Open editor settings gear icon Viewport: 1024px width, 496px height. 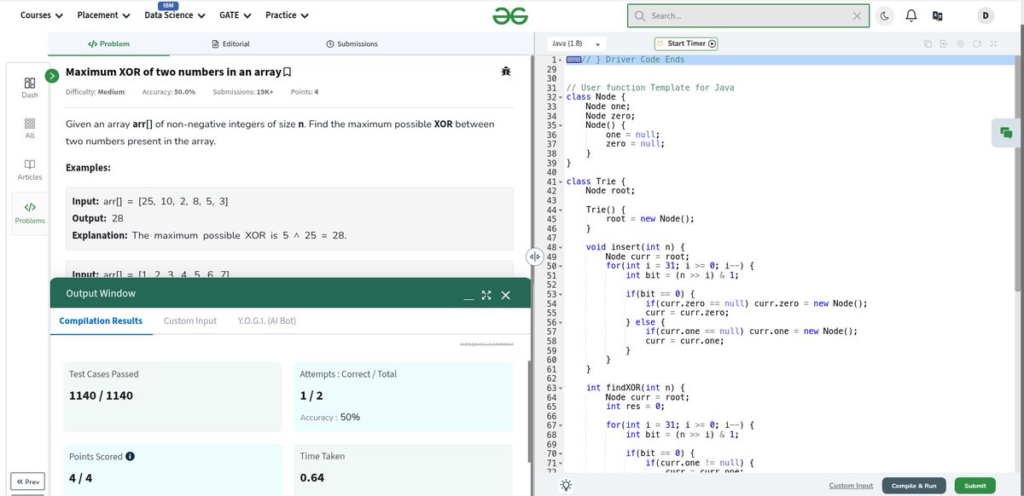pyautogui.click(x=961, y=43)
